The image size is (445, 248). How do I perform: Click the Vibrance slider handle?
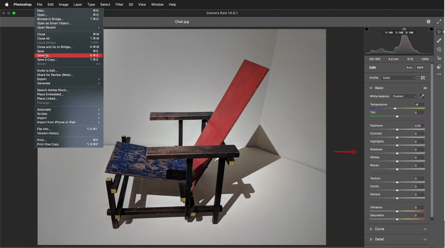(x=397, y=211)
